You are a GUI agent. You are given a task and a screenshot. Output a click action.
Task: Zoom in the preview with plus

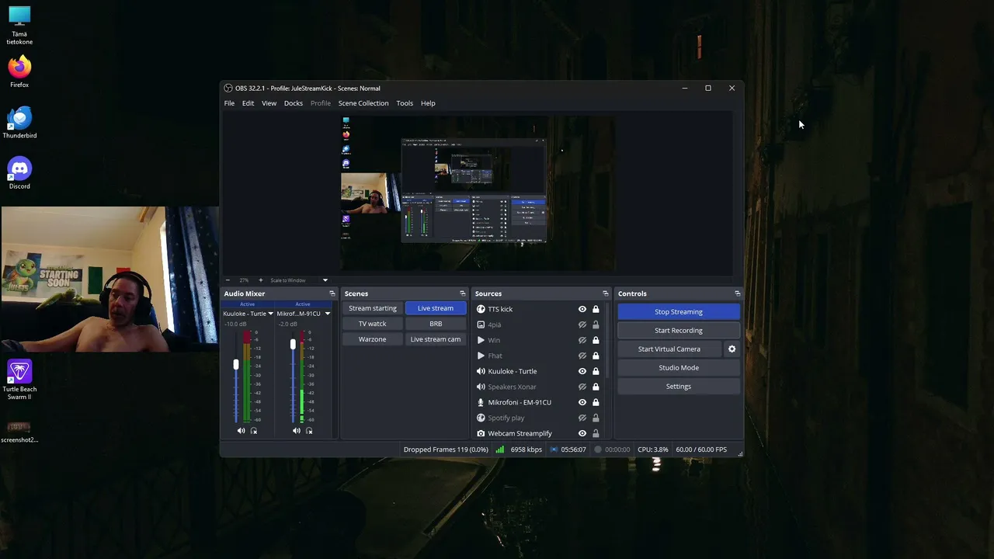tap(260, 280)
